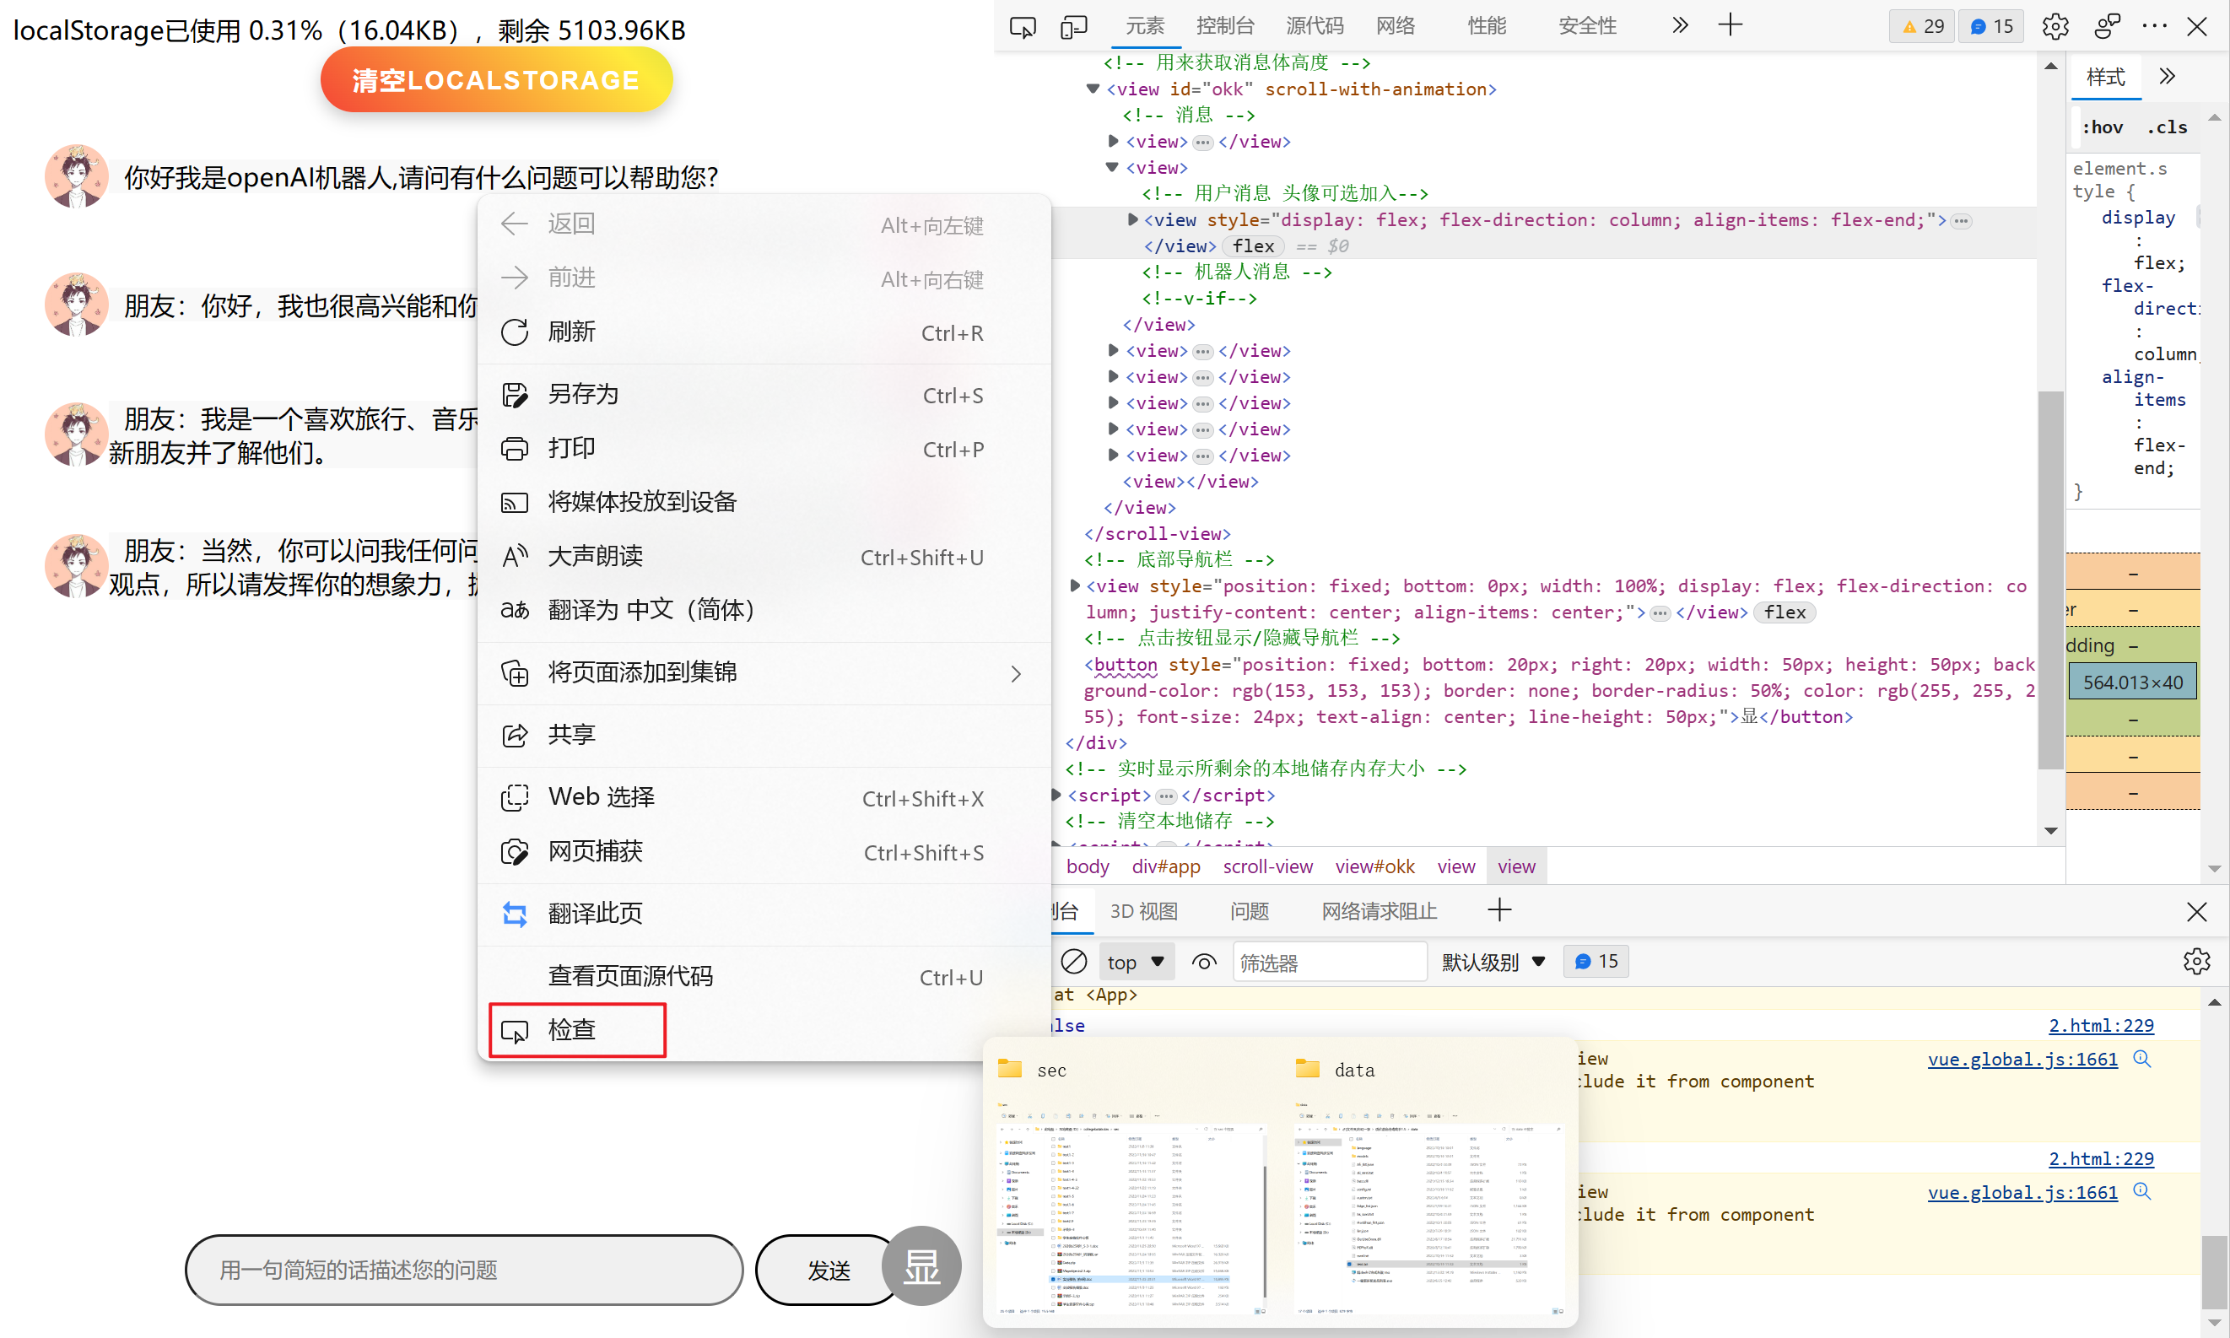
Task: Switch to the 性能 tab
Action: click(1487, 26)
